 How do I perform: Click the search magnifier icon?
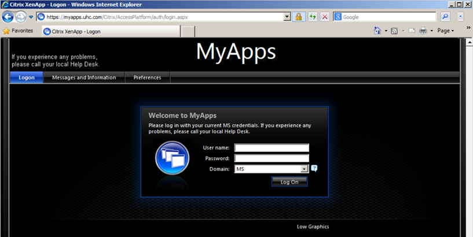[446, 17]
